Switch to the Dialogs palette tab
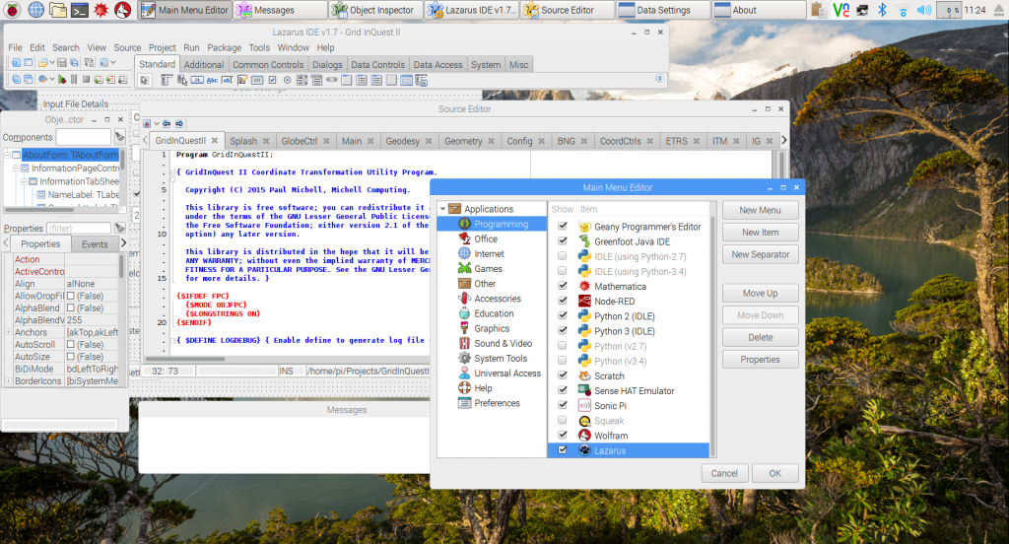Image resolution: width=1009 pixels, height=544 pixels. [x=327, y=64]
